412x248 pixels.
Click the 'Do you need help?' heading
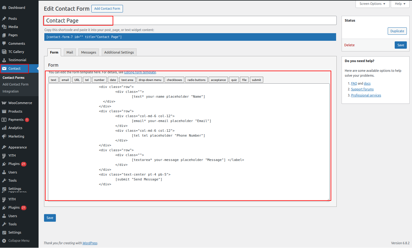[x=359, y=61]
